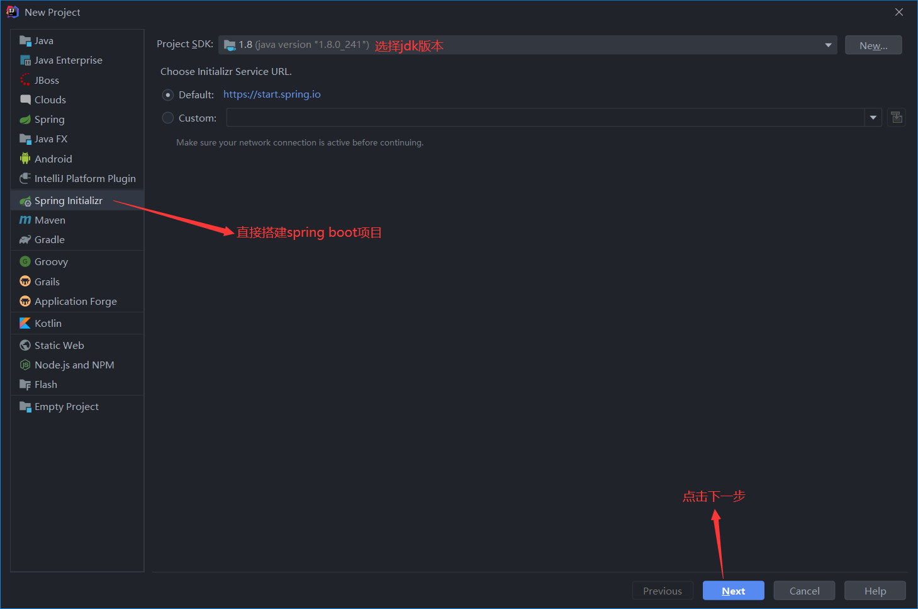The image size is (918, 609).
Task: Click the Static Web globe icon
Action: [x=25, y=345]
